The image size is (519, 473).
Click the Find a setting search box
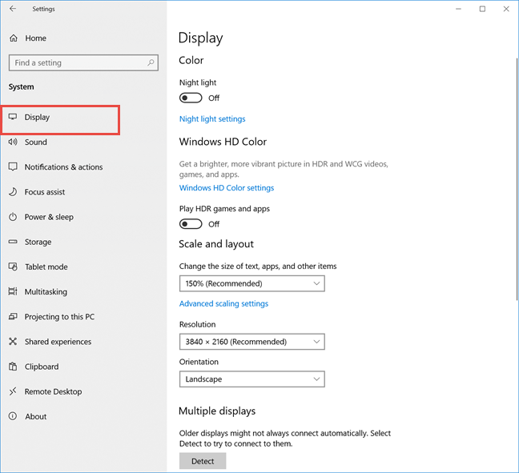pyautogui.click(x=83, y=63)
